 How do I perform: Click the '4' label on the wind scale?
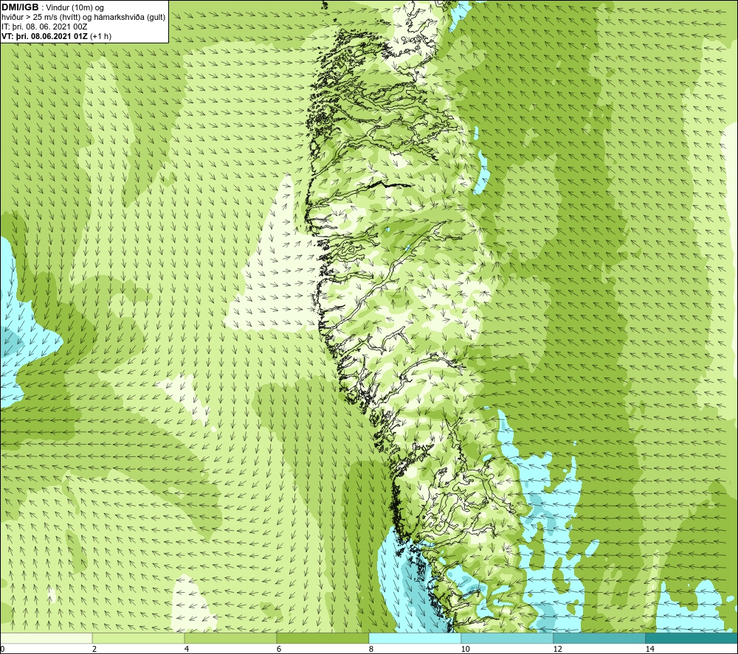click(187, 649)
